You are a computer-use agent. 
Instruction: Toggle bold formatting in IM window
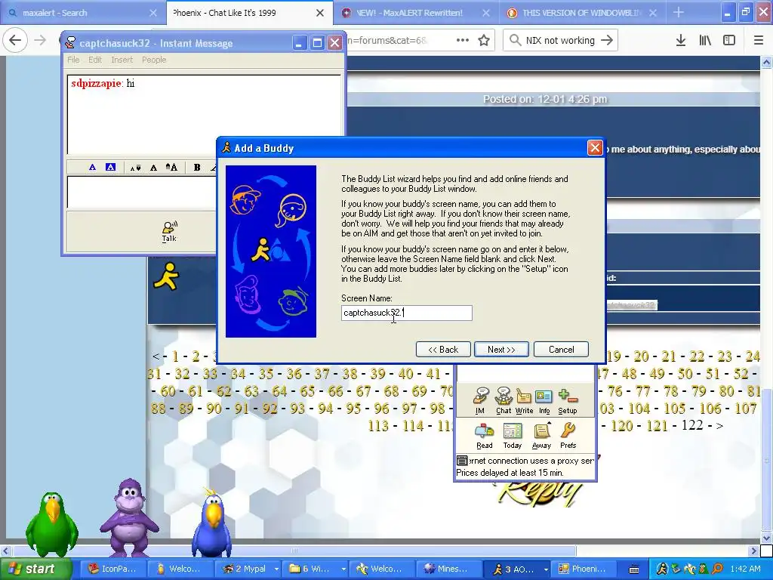(x=197, y=167)
